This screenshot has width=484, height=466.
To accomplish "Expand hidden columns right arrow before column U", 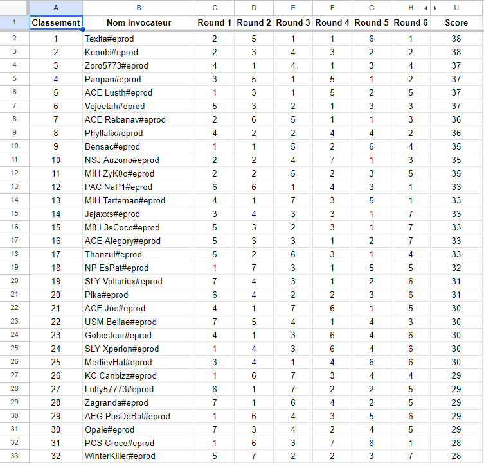I will (x=435, y=8).
